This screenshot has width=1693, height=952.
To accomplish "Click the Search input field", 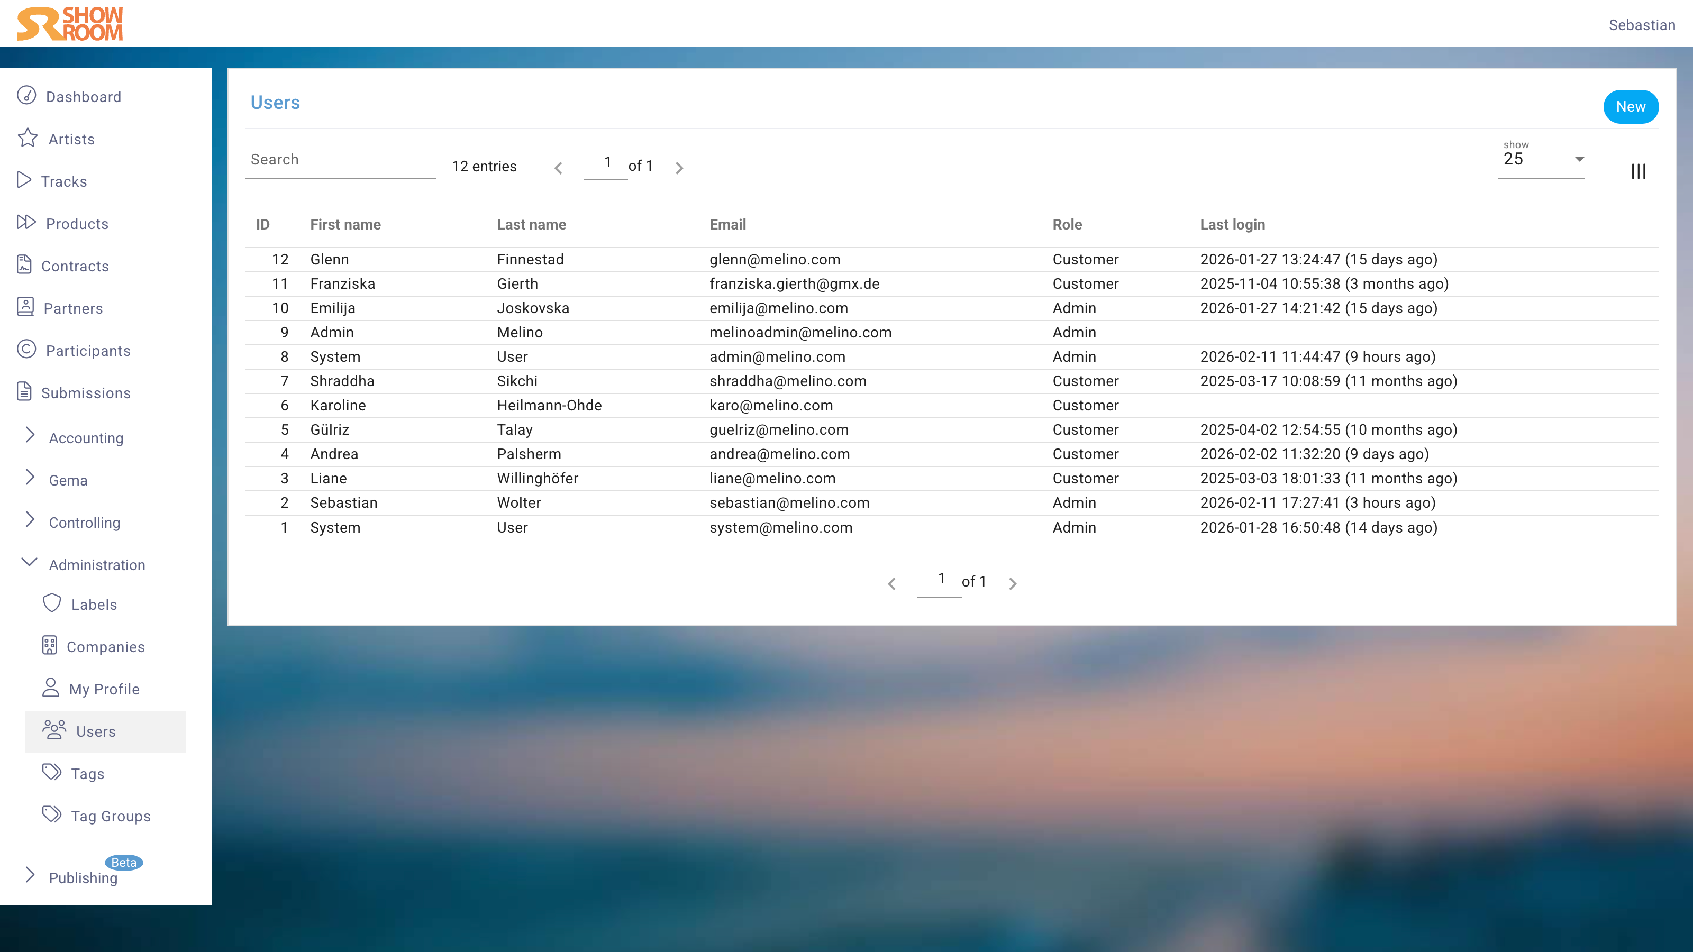I will tap(340, 160).
